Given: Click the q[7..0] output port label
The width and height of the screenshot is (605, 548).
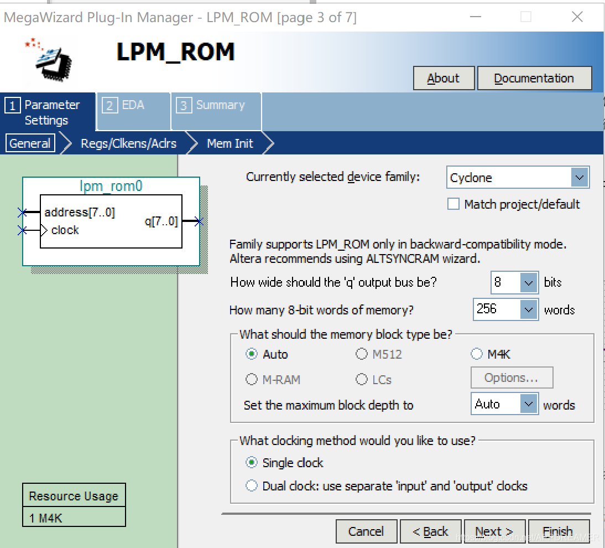Looking at the screenshot, I should click(161, 221).
